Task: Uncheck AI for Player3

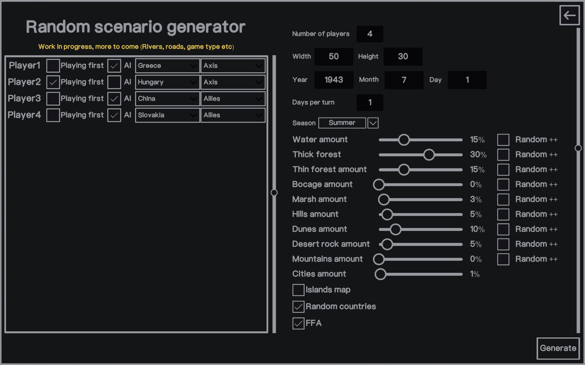Action: tap(114, 99)
